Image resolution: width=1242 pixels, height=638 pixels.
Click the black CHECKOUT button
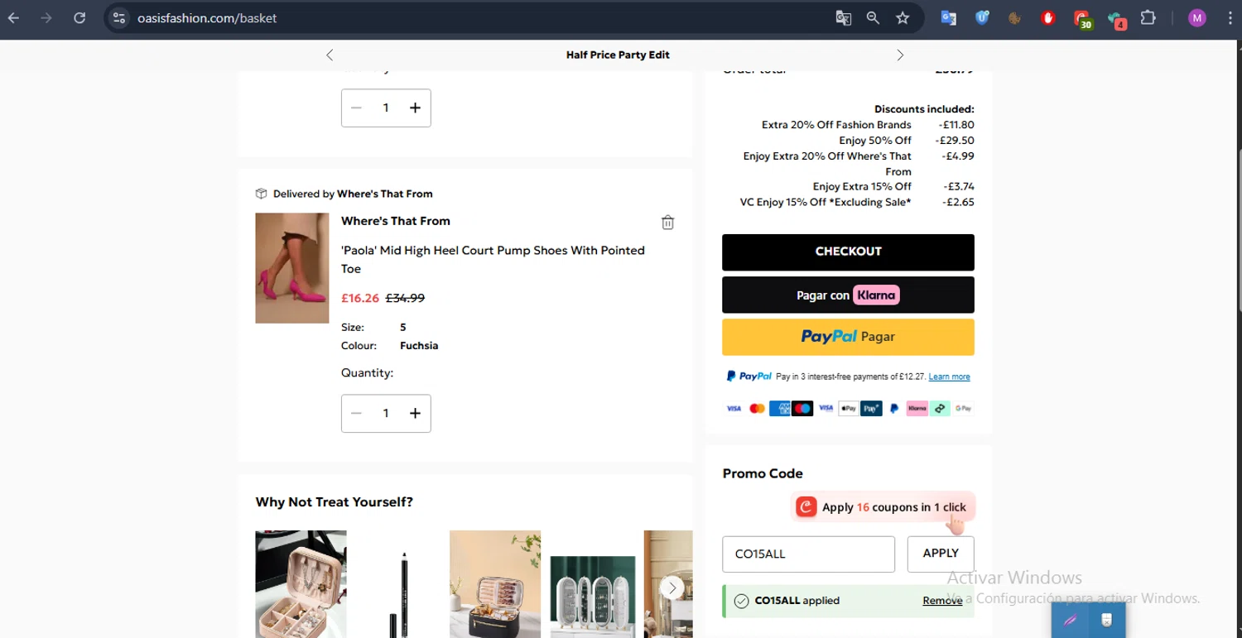coord(848,252)
